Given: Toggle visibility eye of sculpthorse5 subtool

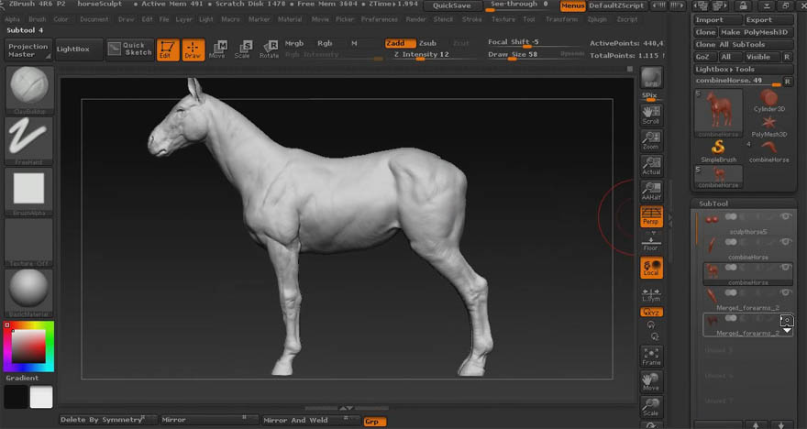Looking at the screenshot, I should (785, 216).
